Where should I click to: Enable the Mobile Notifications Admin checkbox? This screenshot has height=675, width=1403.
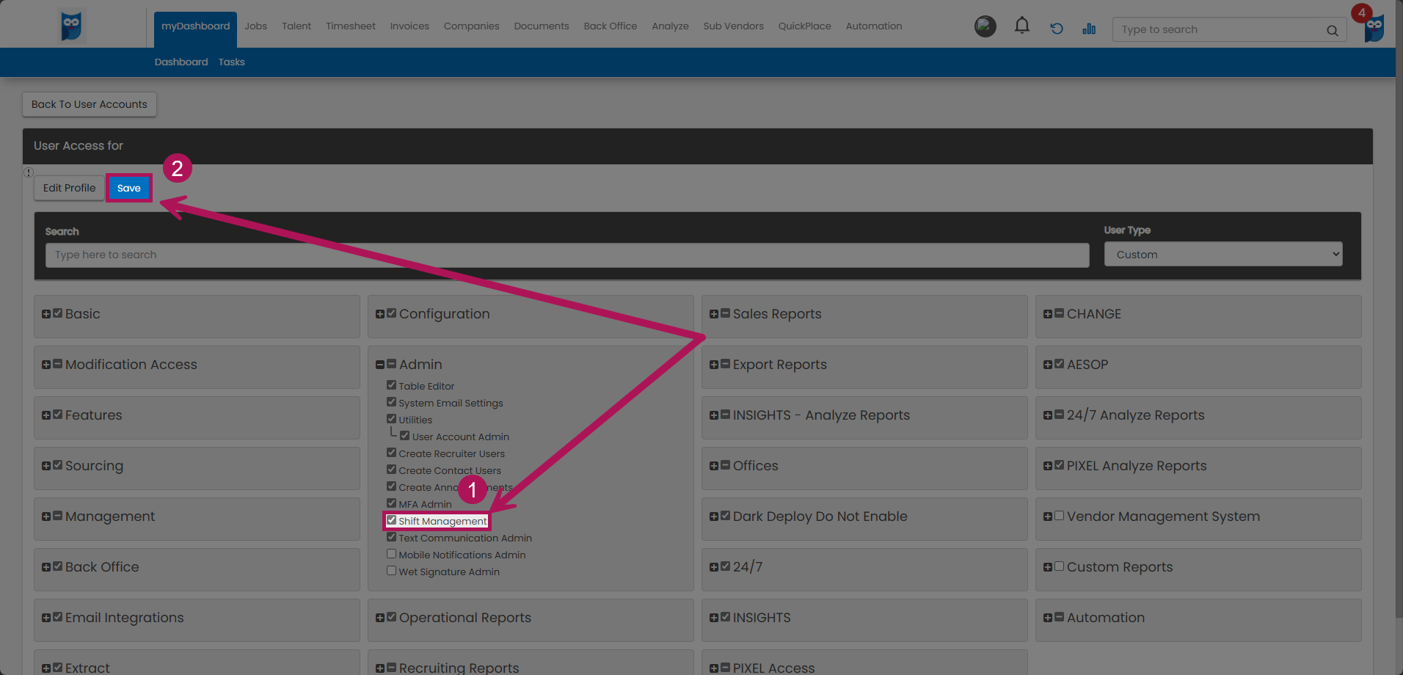[x=392, y=554]
